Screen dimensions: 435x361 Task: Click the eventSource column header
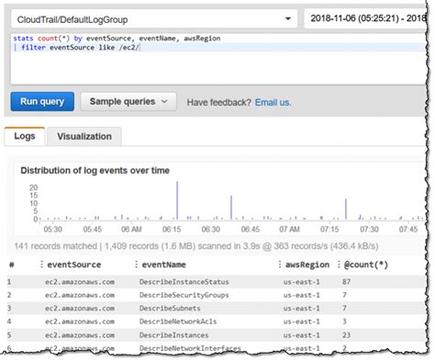tap(74, 265)
